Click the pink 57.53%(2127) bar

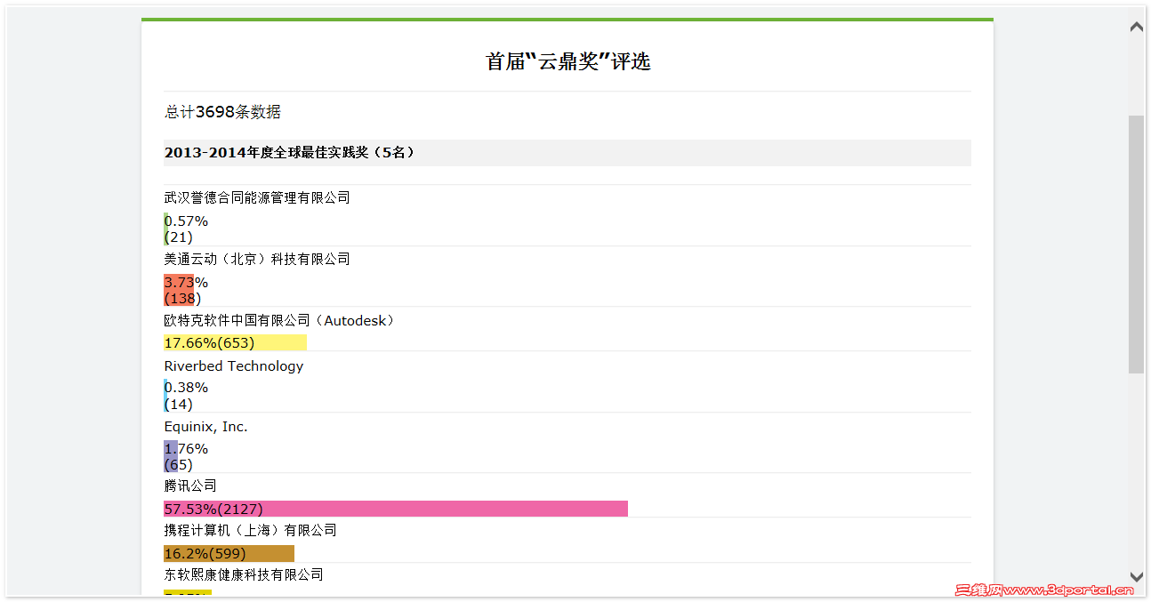coord(396,509)
